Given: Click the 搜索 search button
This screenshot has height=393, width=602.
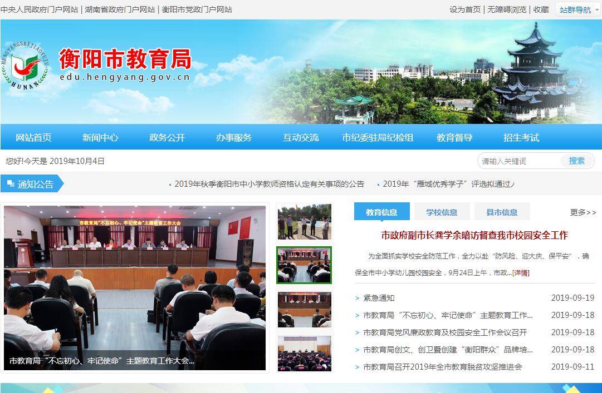Looking at the screenshot, I should point(576,161).
